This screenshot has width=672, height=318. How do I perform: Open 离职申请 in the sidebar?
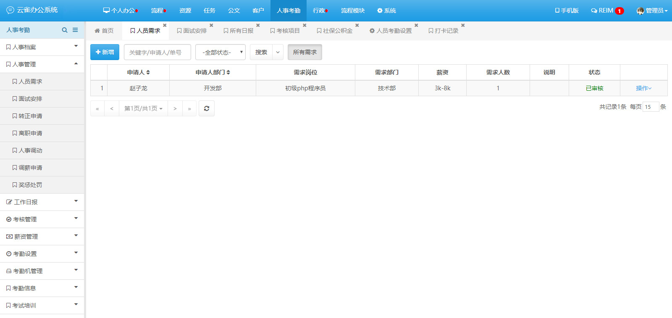[30, 133]
